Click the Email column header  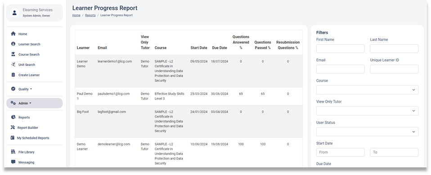tap(102, 48)
